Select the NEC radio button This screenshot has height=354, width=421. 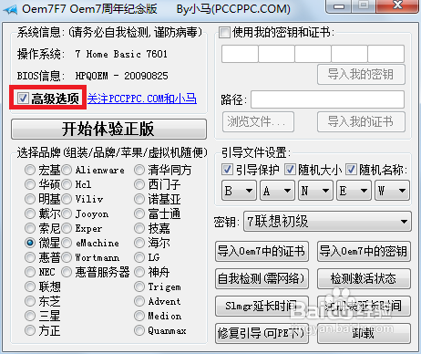30,272
